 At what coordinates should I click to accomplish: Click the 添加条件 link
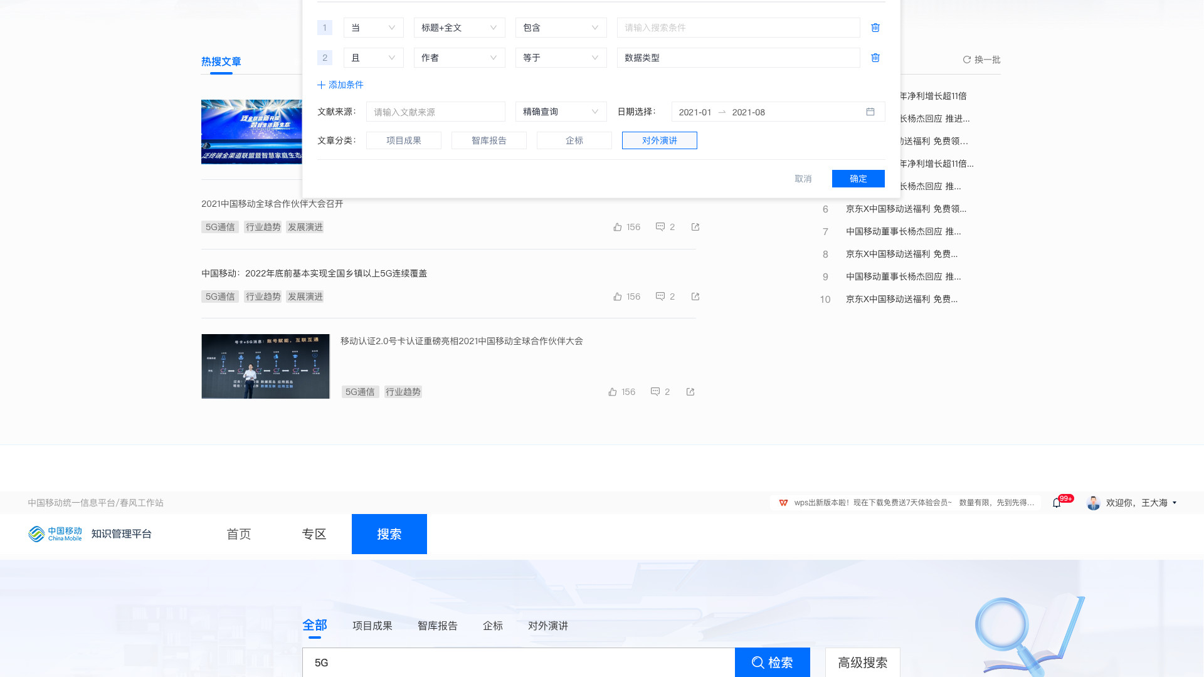[x=342, y=85]
